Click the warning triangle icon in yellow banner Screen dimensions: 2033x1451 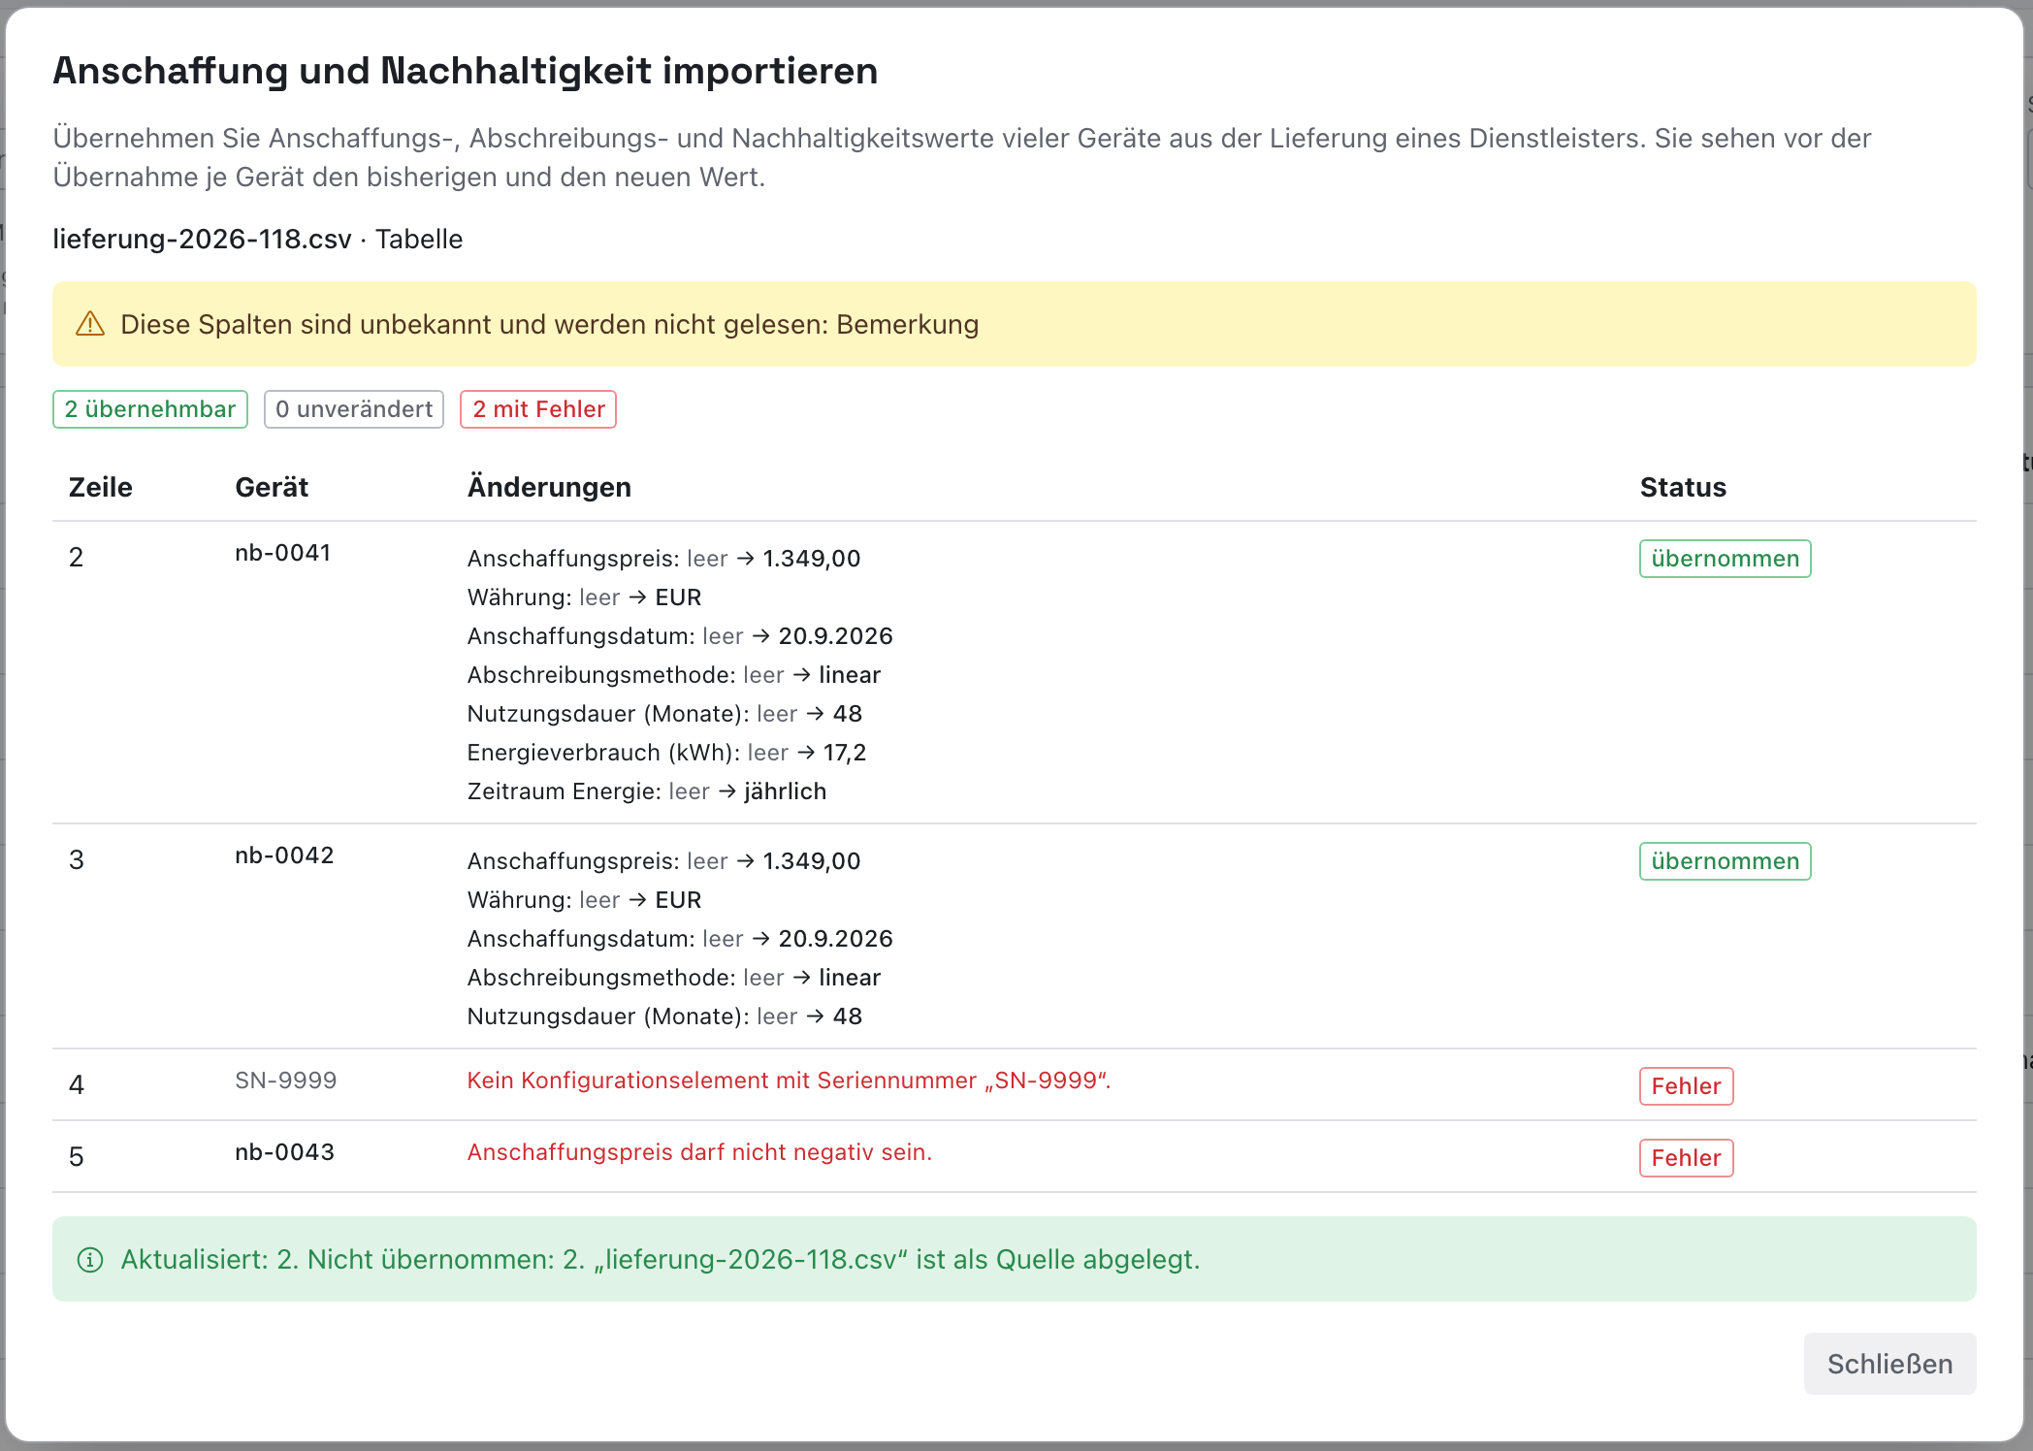coord(90,324)
